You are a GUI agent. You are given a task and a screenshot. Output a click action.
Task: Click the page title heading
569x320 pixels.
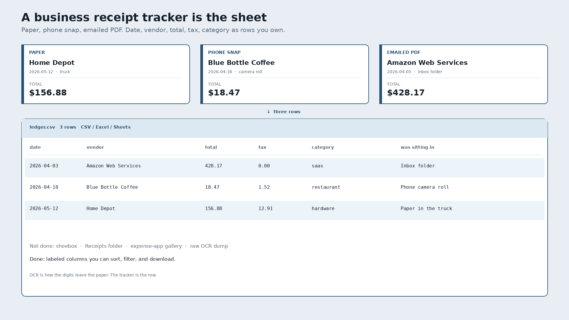[x=144, y=17]
